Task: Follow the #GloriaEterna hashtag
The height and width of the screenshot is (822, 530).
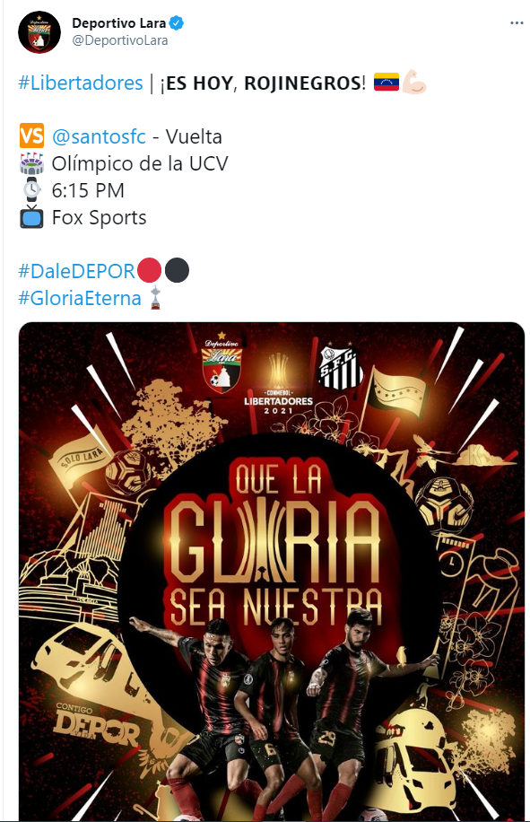Action: pos(80,298)
